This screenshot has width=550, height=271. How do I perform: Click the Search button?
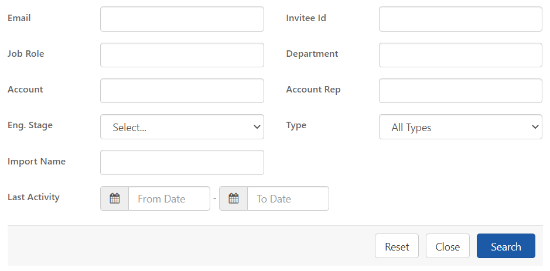pos(506,246)
